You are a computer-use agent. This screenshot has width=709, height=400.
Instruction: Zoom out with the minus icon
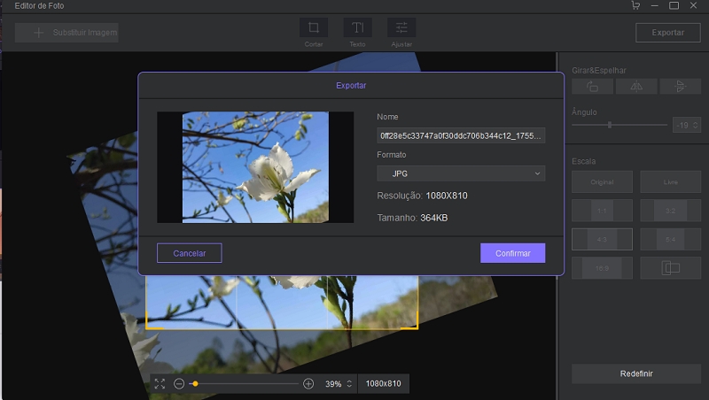point(179,384)
